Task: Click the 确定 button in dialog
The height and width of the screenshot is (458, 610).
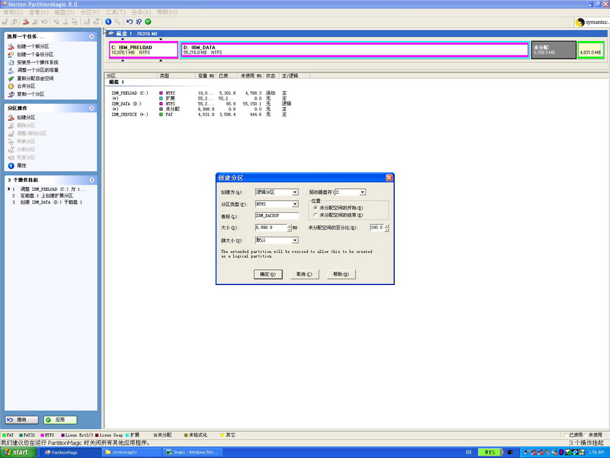Action: point(267,274)
